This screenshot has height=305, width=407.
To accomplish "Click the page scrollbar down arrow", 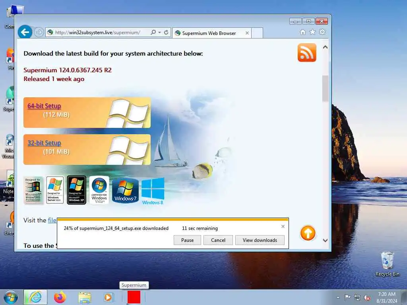I will click(x=325, y=240).
